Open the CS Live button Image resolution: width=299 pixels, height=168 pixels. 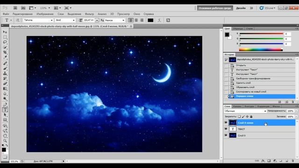[267, 8]
